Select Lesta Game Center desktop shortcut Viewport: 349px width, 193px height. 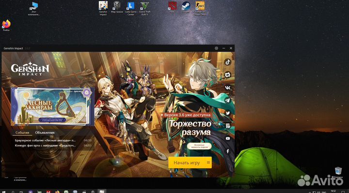point(131,8)
